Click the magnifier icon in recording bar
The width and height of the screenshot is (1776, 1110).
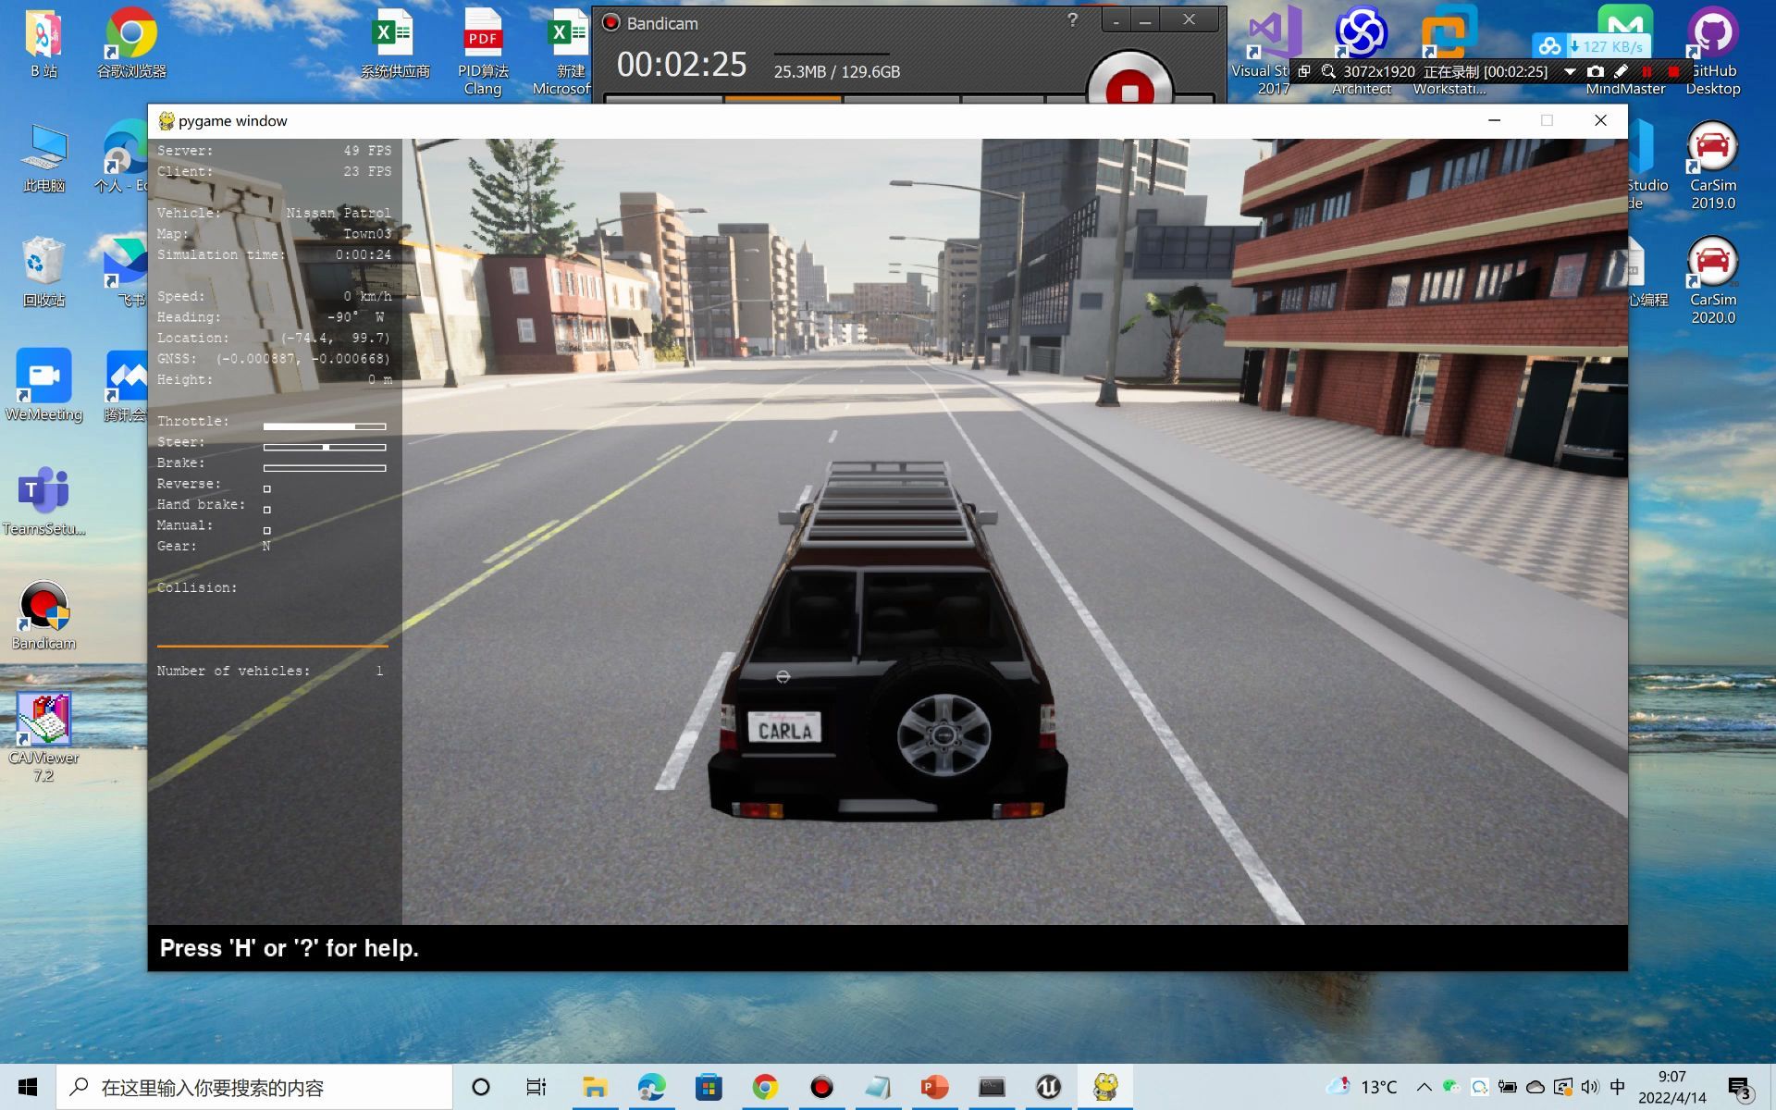1328,71
